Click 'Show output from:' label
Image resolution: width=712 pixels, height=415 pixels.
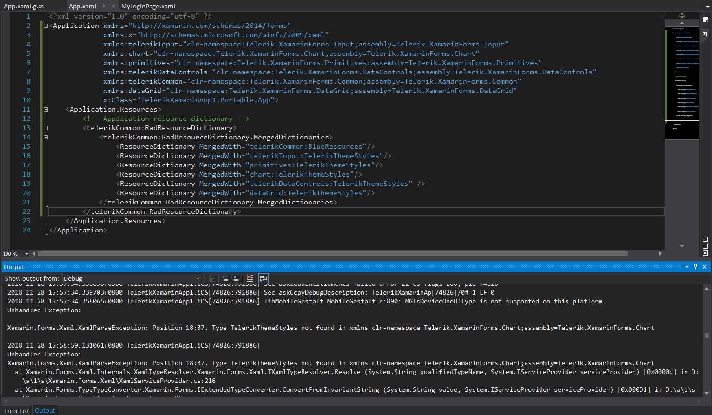pyautogui.click(x=32, y=278)
